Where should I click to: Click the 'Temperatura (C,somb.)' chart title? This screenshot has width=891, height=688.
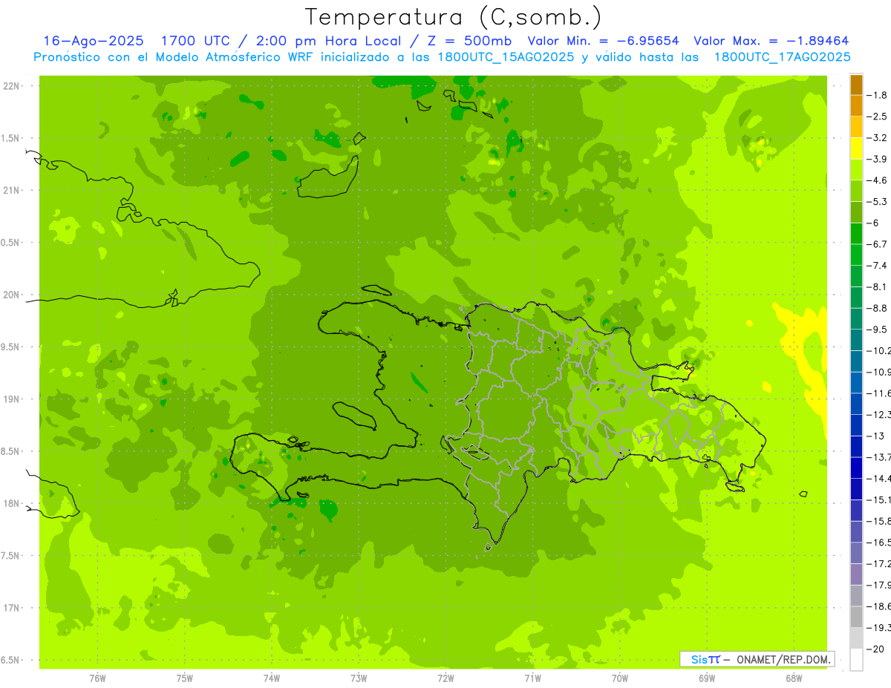point(454,17)
